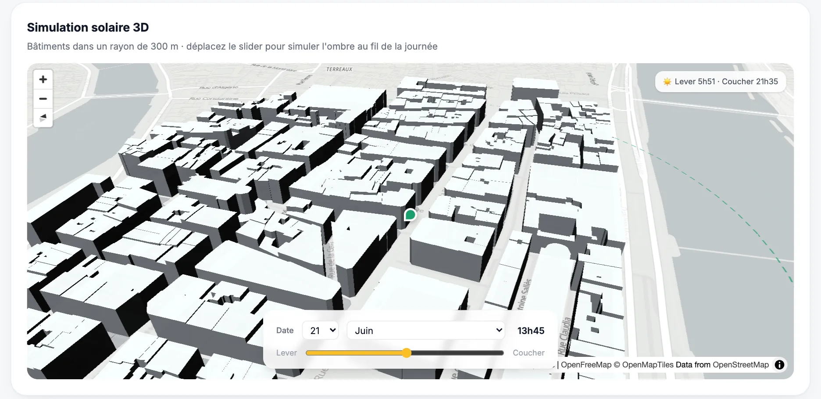Click the green location marker pin
Screen dimensions: 821x399
click(410, 215)
